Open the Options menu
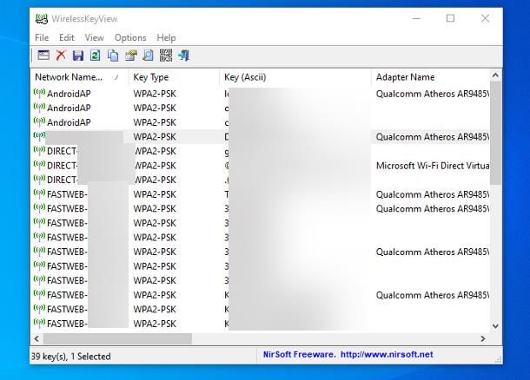The width and height of the screenshot is (530, 380). (130, 37)
